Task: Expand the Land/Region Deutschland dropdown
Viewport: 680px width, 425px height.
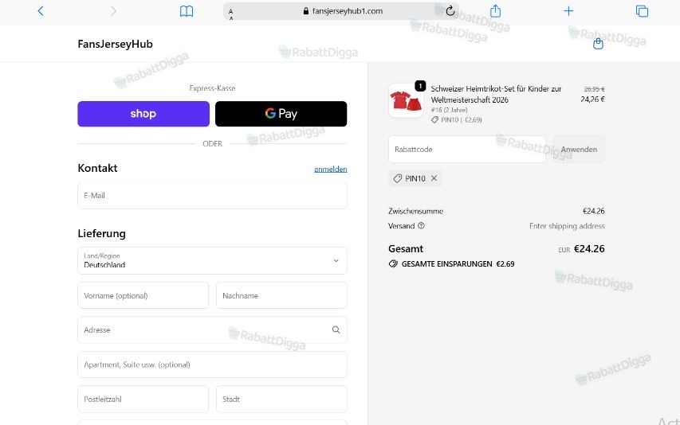Action: point(213,260)
